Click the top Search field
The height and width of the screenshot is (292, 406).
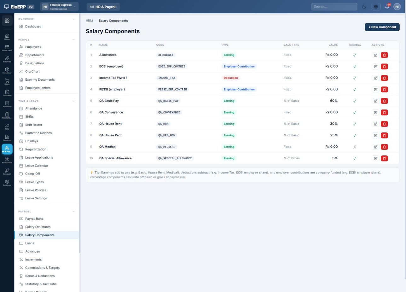pyautogui.click(x=334, y=7)
